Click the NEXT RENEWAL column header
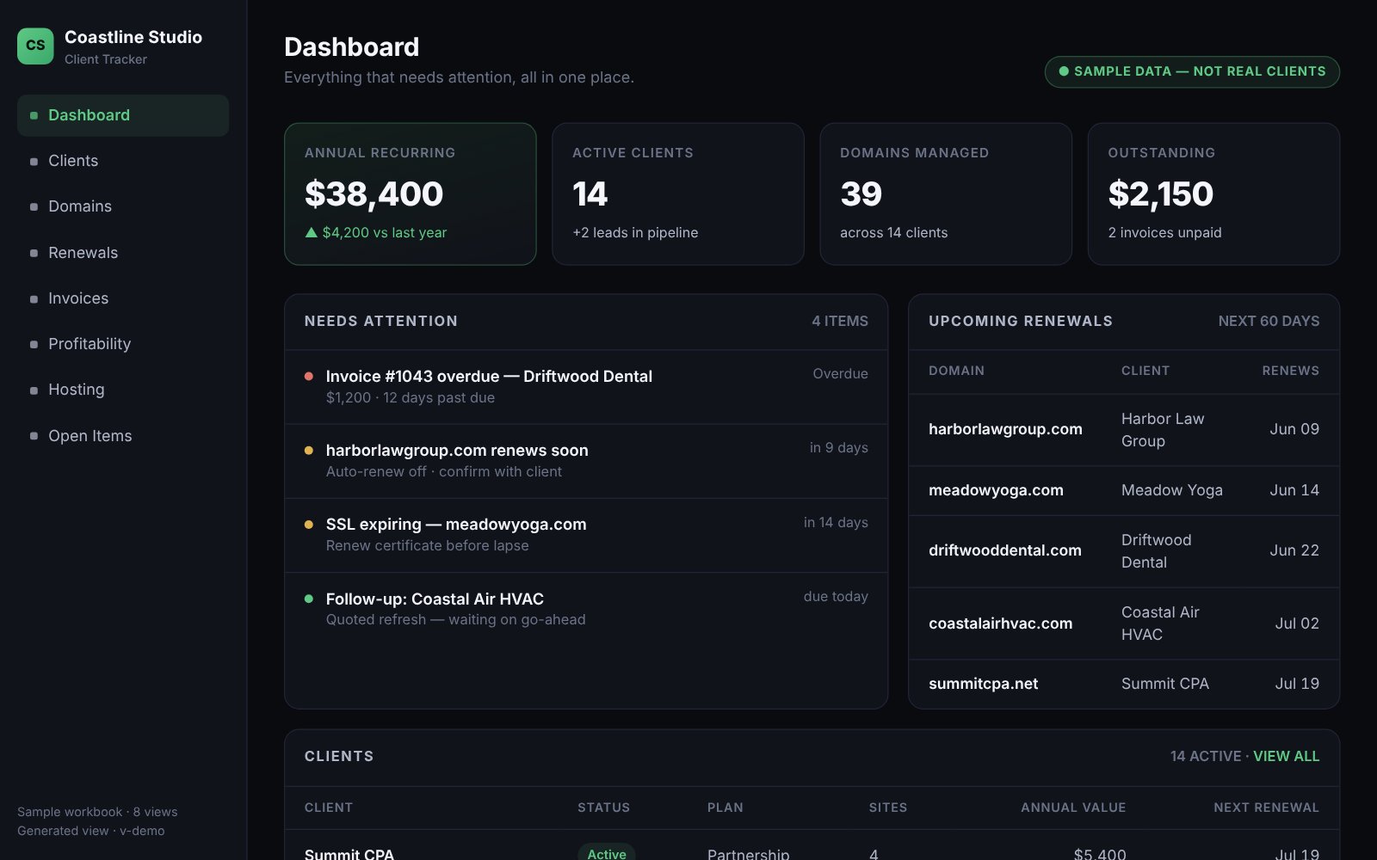The width and height of the screenshot is (1377, 860). (1266, 808)
